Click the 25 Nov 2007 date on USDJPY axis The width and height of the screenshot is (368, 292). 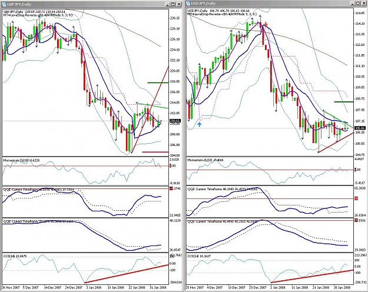pyautogui.click(x=195, y=287)
